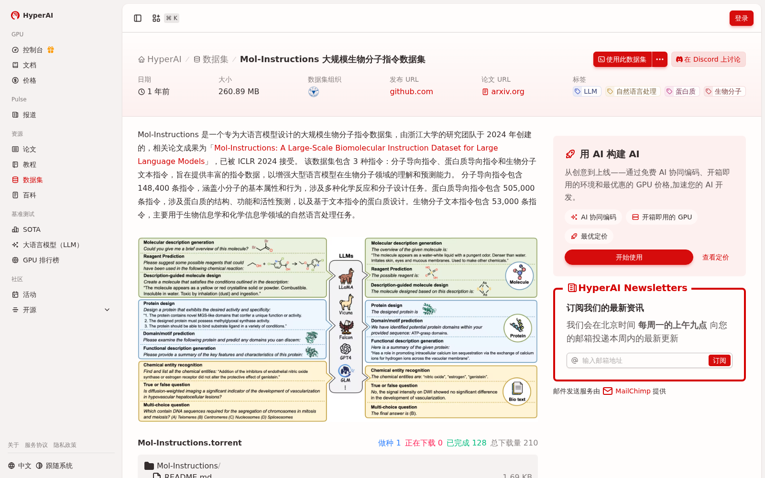Click the Mol-Instructions overview diagram image
The image size is (765, 478).
pos(338,329)
